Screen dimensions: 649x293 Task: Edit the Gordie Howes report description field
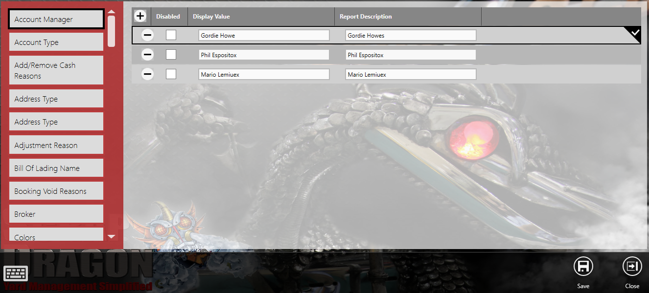pos(411,35)
